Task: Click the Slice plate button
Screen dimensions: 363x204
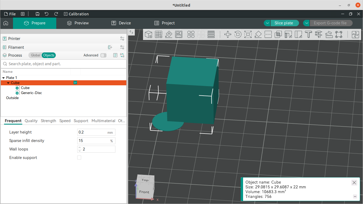Action: point(284,23)
